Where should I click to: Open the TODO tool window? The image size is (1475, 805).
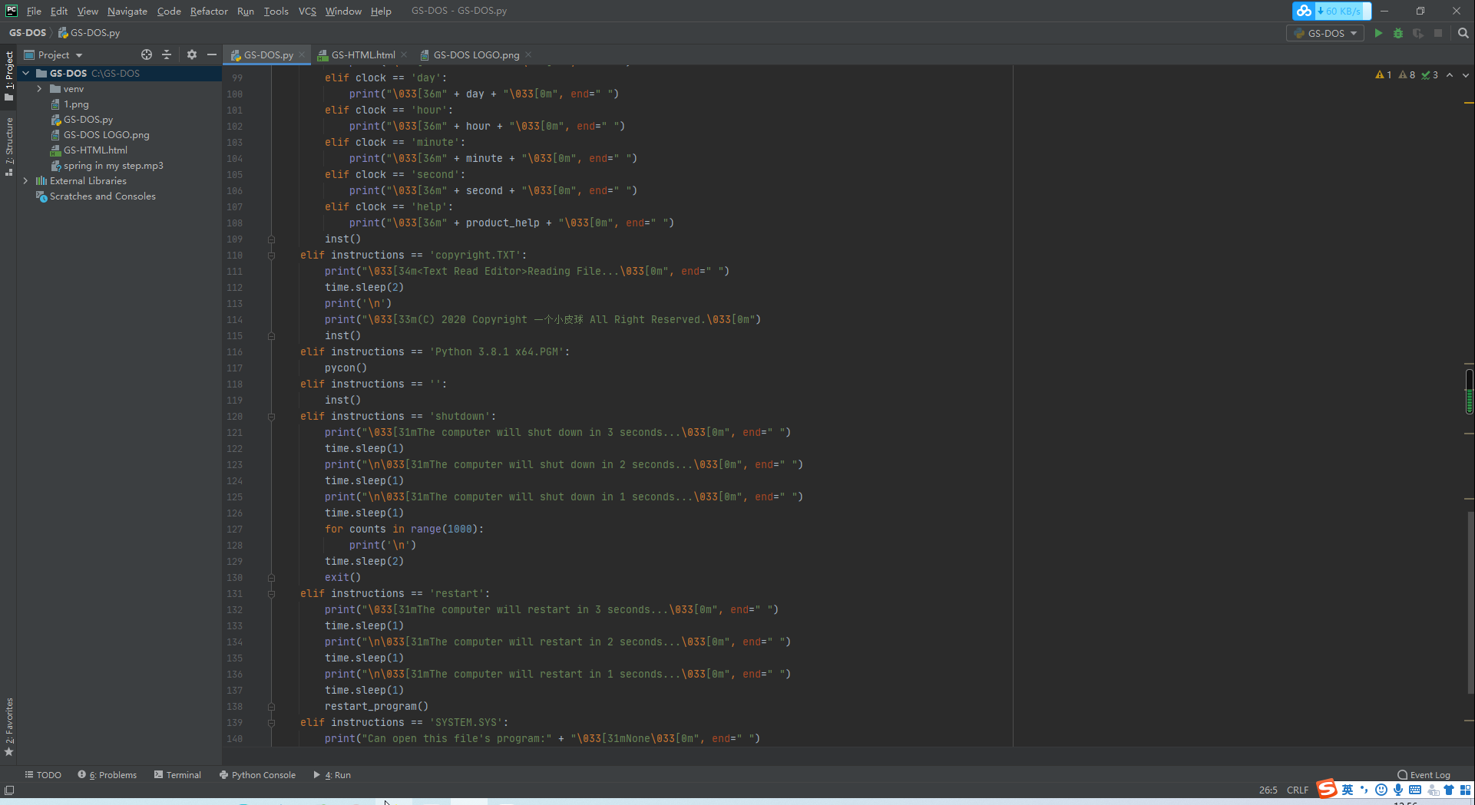click(43, 775)
